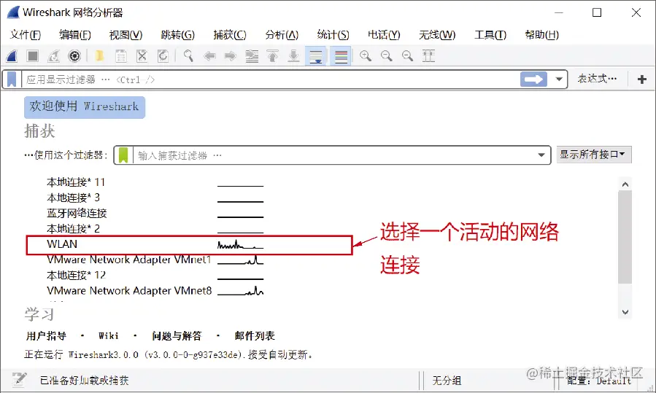Start capturing packets with the shark fin icon

(x=12, y=55)
